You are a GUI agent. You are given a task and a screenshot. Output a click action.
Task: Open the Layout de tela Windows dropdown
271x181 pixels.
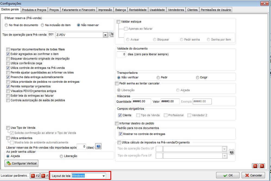[x=104, y=176]
